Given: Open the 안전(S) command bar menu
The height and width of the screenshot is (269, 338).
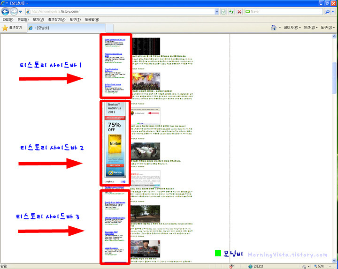Looking at the screenshot, I should click(311, 28).
